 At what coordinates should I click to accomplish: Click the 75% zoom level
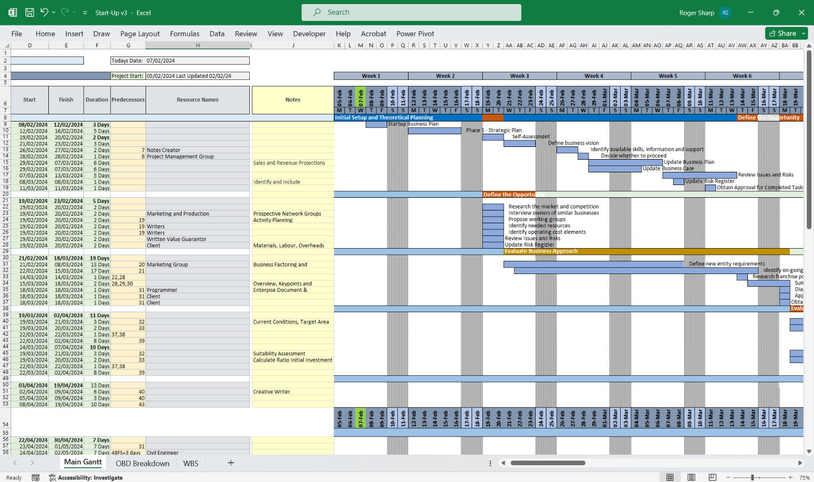[804, 477]
